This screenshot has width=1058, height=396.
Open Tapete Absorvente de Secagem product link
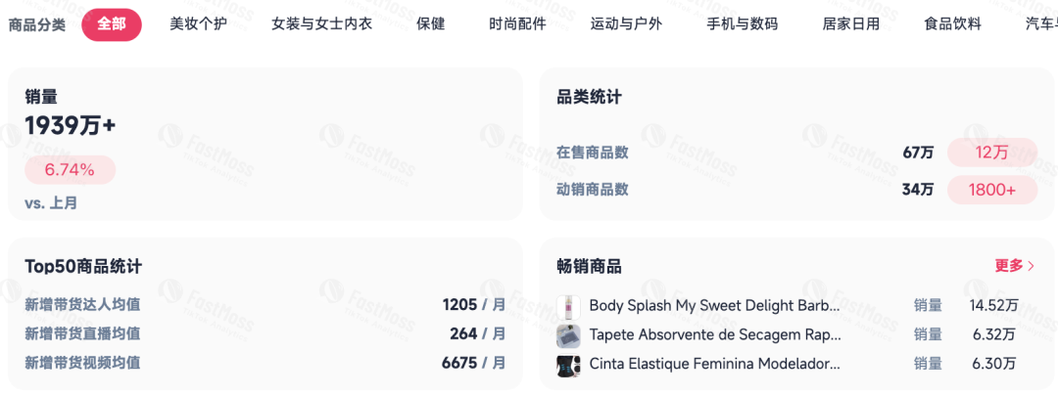coord(714,335)
